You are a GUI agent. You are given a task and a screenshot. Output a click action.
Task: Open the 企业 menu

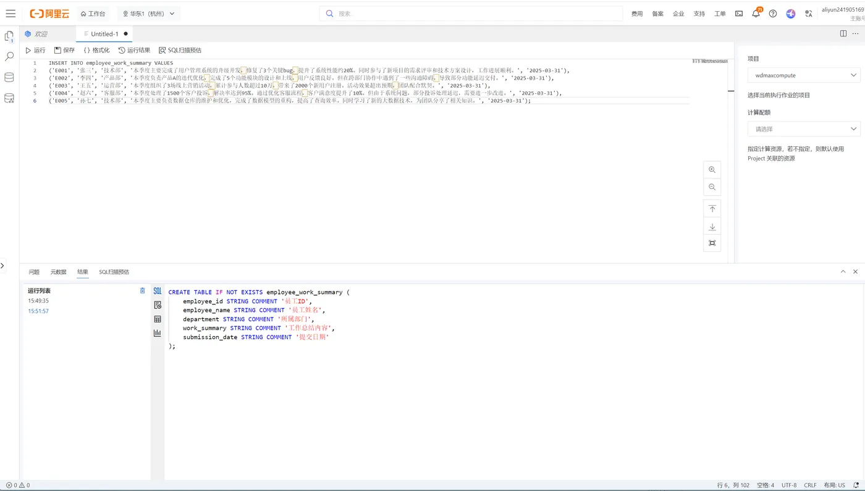click(x=678, y=14)
